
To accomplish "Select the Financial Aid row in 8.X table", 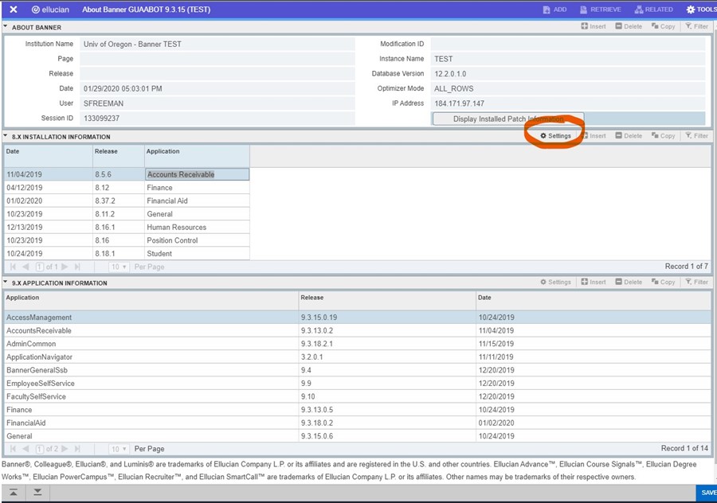I will tap(127, 201).
